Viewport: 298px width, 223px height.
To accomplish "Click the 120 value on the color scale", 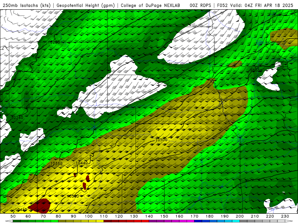I will pos(119,216).
